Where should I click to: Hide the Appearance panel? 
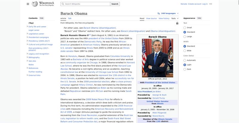[x=199, y=18]
